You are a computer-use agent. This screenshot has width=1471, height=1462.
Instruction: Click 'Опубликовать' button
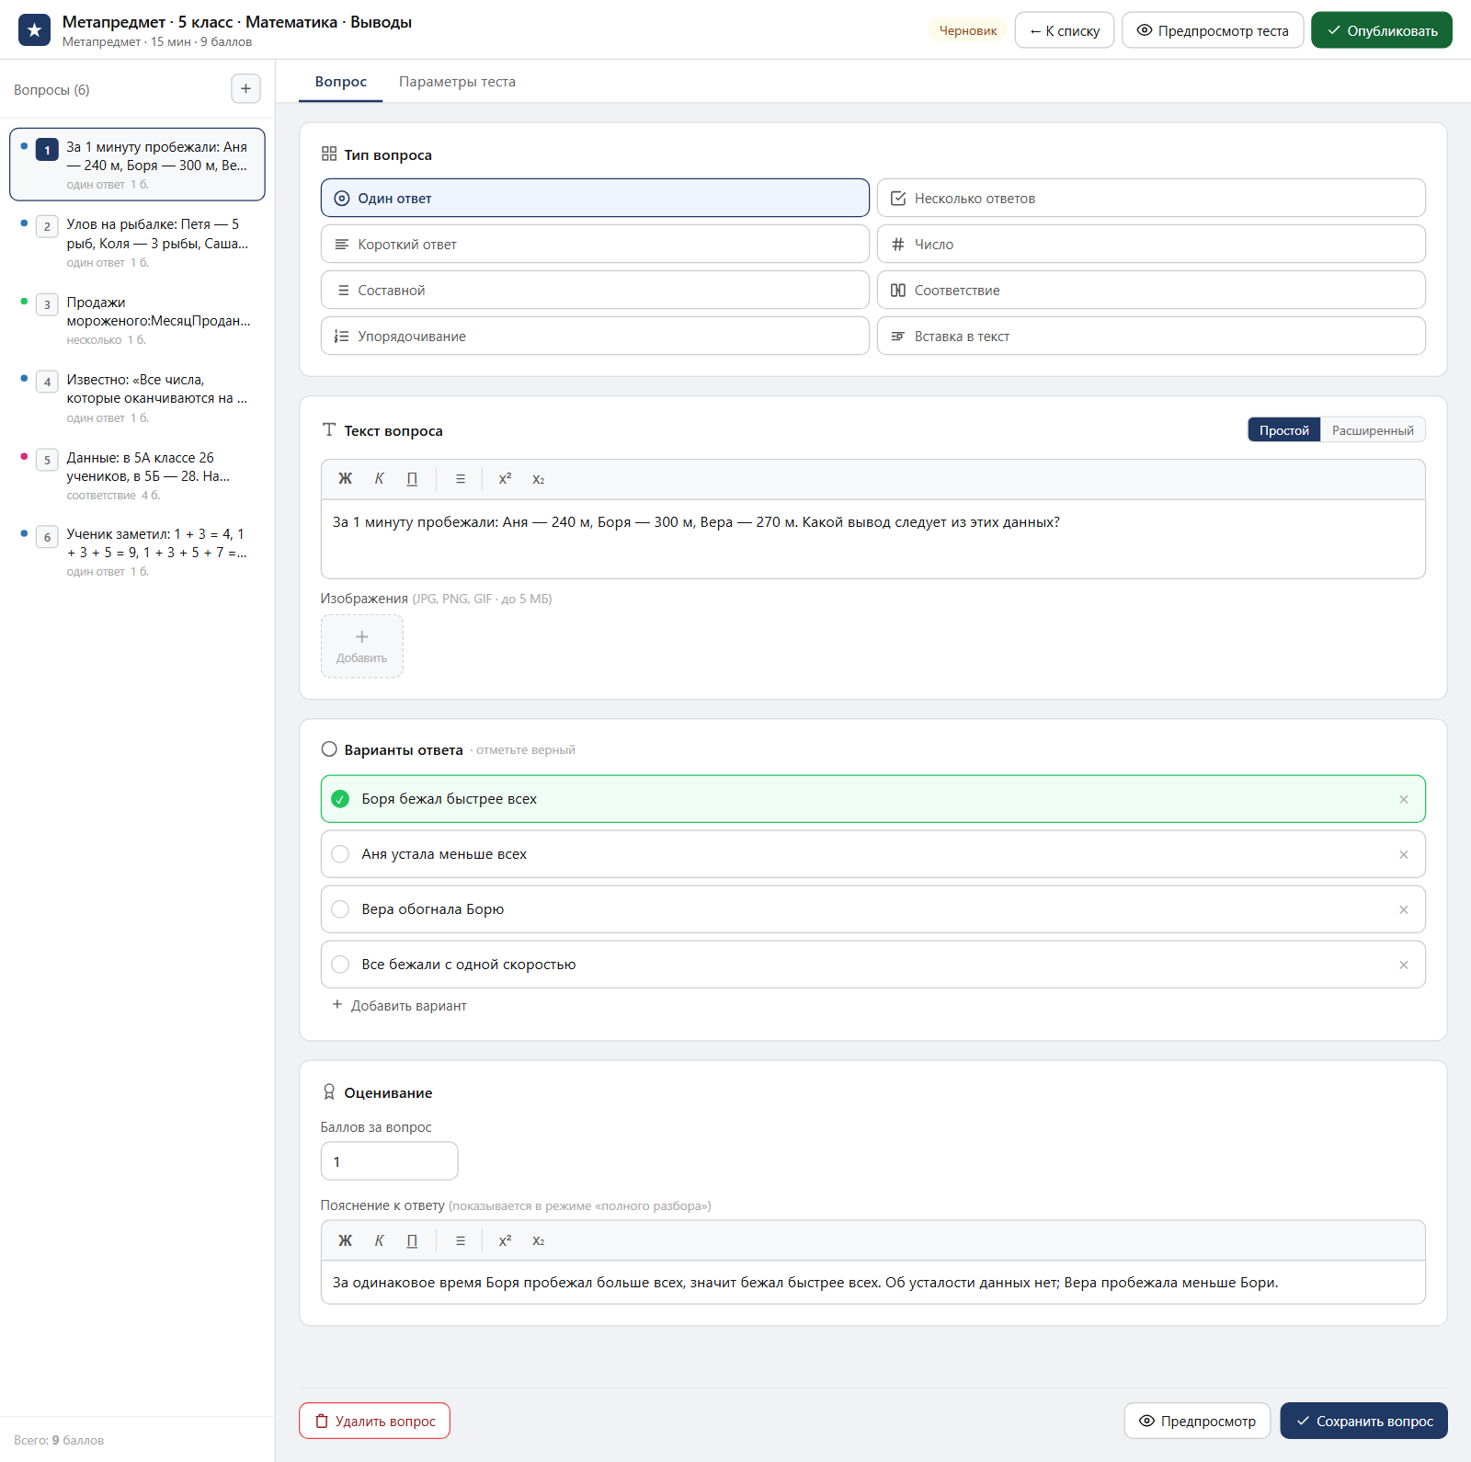(1382, 30)
